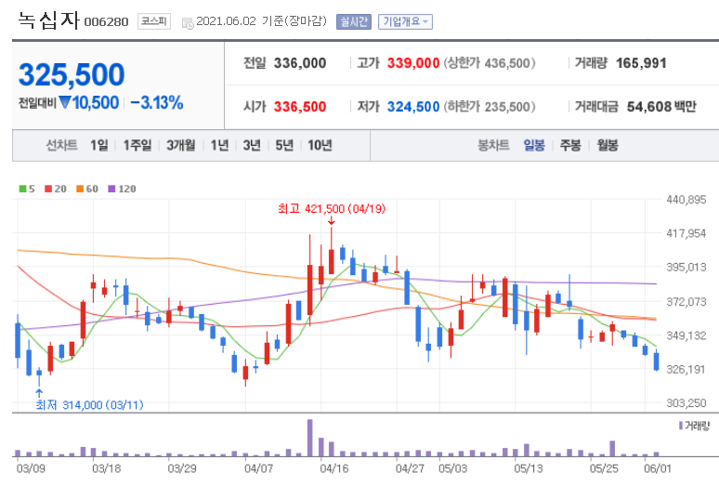Click the -3.13% change percentage
Image resolution: width=719 pixels, height=486 pixels.
pyautogui.click(x=157, y=102)
